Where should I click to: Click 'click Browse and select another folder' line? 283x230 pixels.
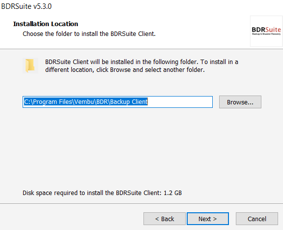coord(150,70)
